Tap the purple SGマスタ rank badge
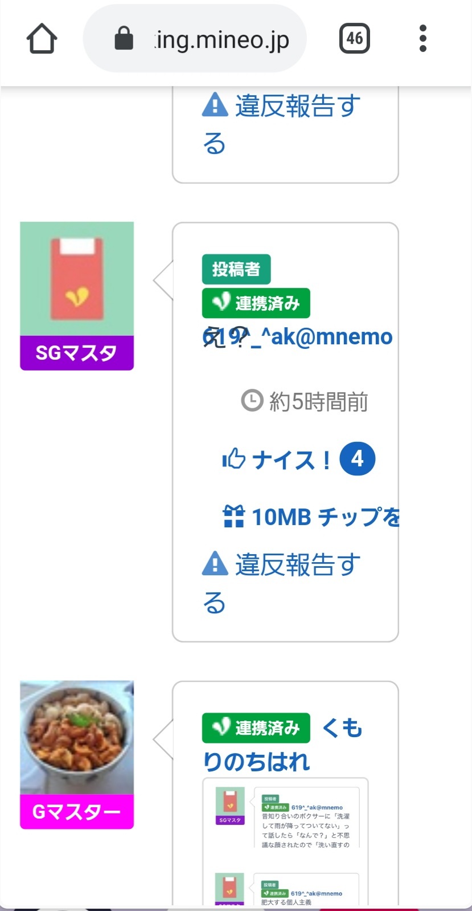472x911 pixels. tap(77, 353)
